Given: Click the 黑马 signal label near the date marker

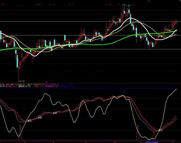Looking at the screenshot, I should tap(160, 130).
